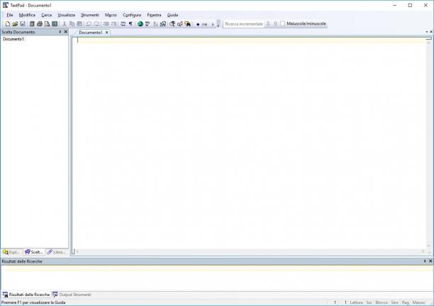
Task: Toggle word wrap from the toolbar
Action: (x=123, y=24)
